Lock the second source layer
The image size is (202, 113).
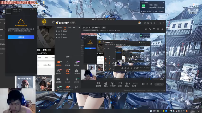click(x=59, y=34)
